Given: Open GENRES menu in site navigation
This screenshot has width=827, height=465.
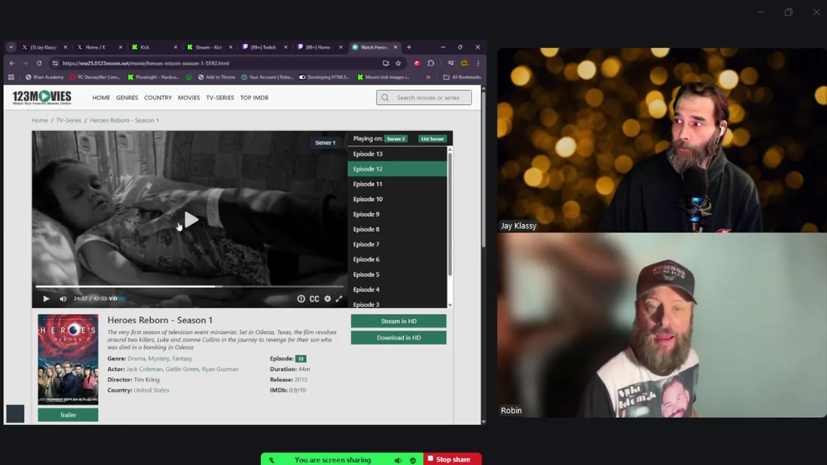Looking at the screenshot, I should (x=127, y=98).
